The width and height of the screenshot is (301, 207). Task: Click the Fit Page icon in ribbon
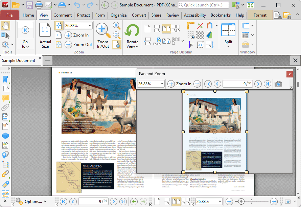59,26
